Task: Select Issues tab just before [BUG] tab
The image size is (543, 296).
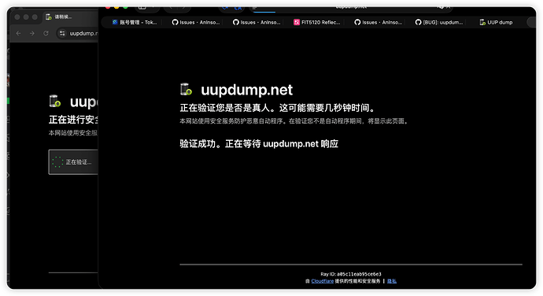Action: point(379,22)
